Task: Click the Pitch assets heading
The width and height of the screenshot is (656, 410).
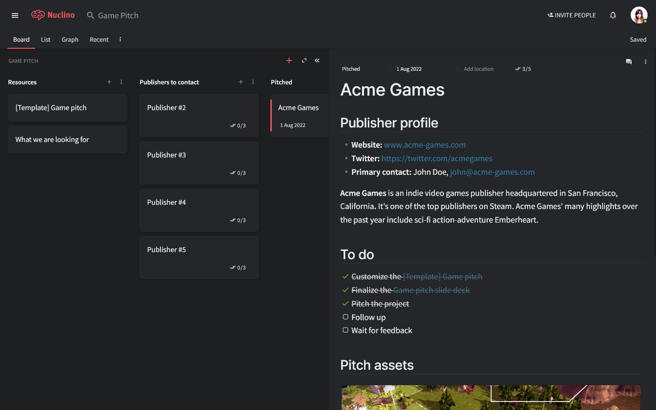Action: (x=377, y=365)
